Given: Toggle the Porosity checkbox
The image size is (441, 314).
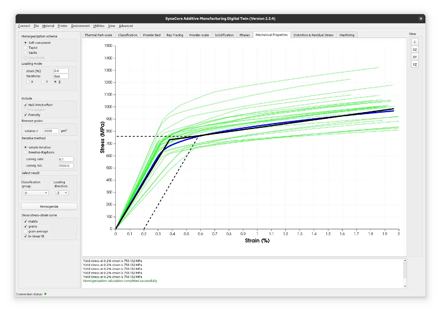Looking at the screenshot, I should click(x=26, y=115).
